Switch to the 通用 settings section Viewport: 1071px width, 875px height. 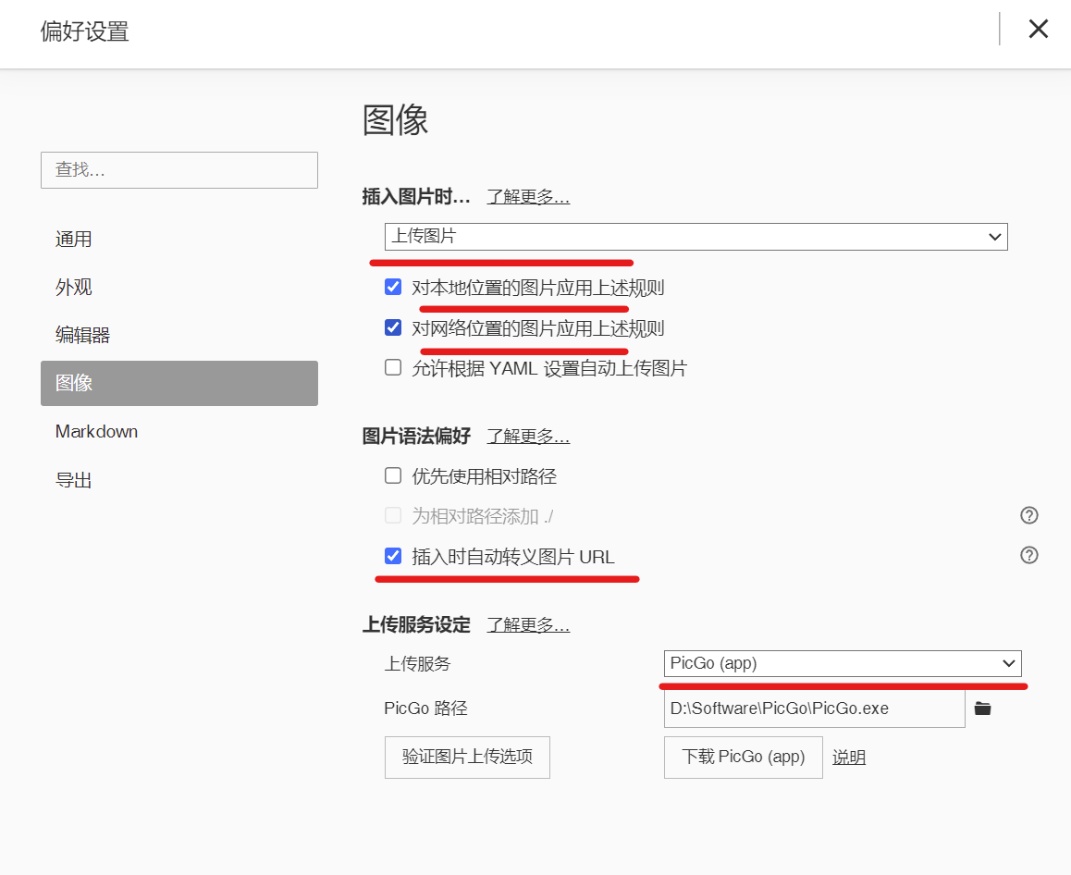coord(73,239)
